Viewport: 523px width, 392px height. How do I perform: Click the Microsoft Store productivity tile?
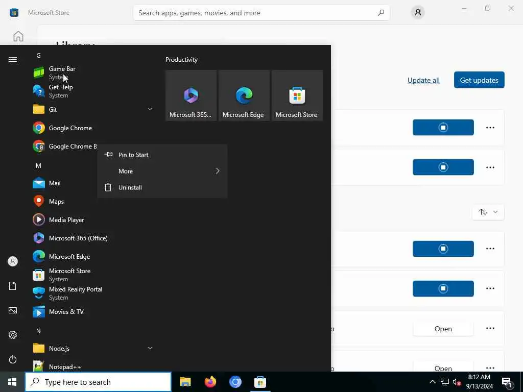(297, 95)
